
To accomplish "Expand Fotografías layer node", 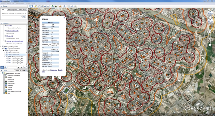I will tap(2, 79).
